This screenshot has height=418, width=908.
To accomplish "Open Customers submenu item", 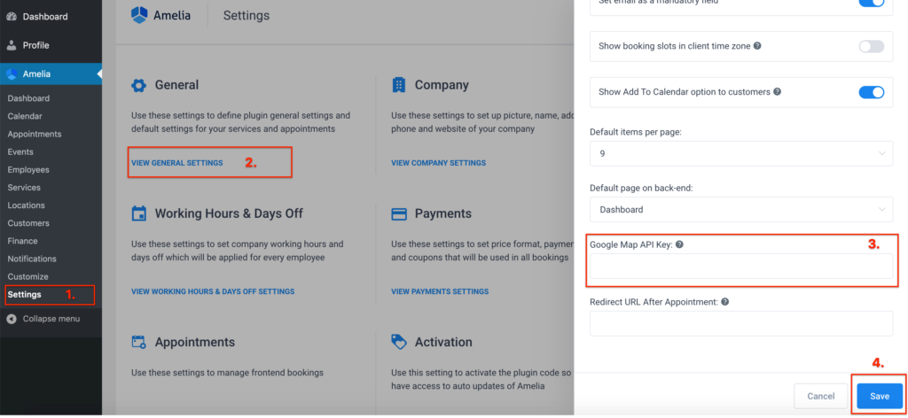I will pos(28,223).
